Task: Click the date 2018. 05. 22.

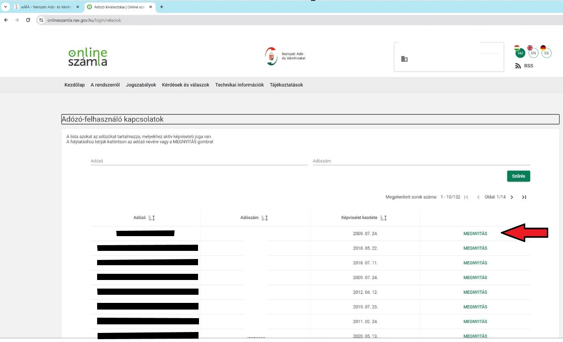Action: [365, 248]
